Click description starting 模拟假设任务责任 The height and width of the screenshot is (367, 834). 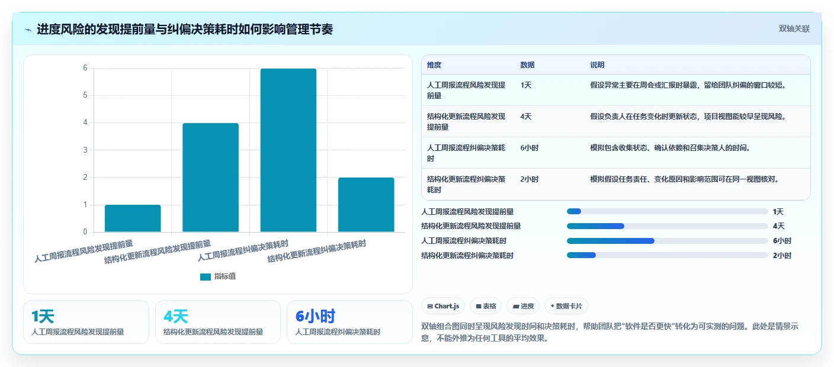(x=685, y=179)
